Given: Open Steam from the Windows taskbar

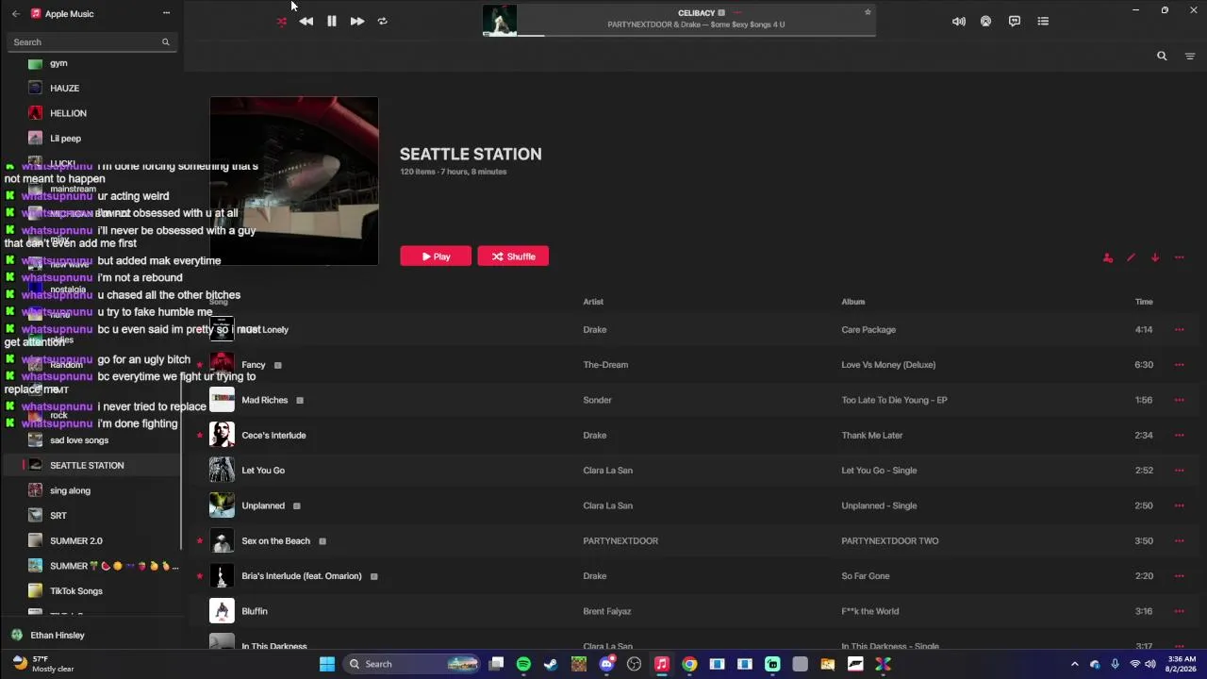Looking at the screenshot, I should click(551, 664).
